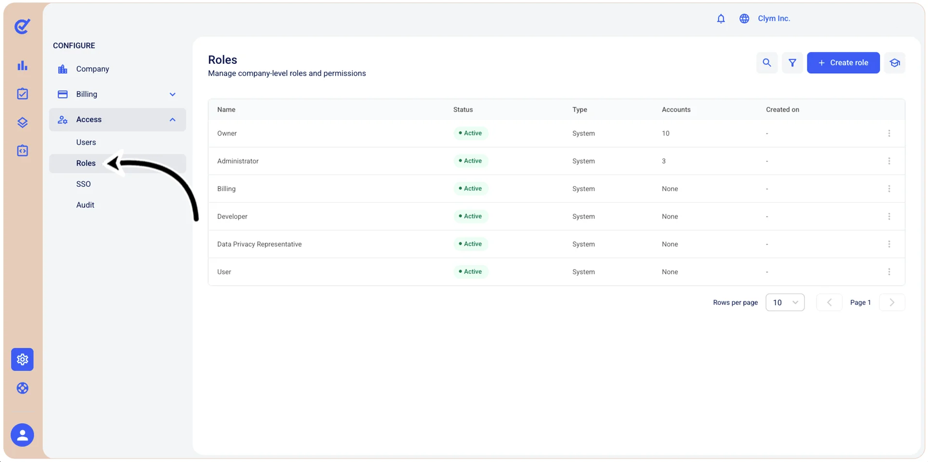Image resolution: width=928 pixels, height=462 pixels.
Task: Select the Developer role name
Action: [x=232, y=216]
